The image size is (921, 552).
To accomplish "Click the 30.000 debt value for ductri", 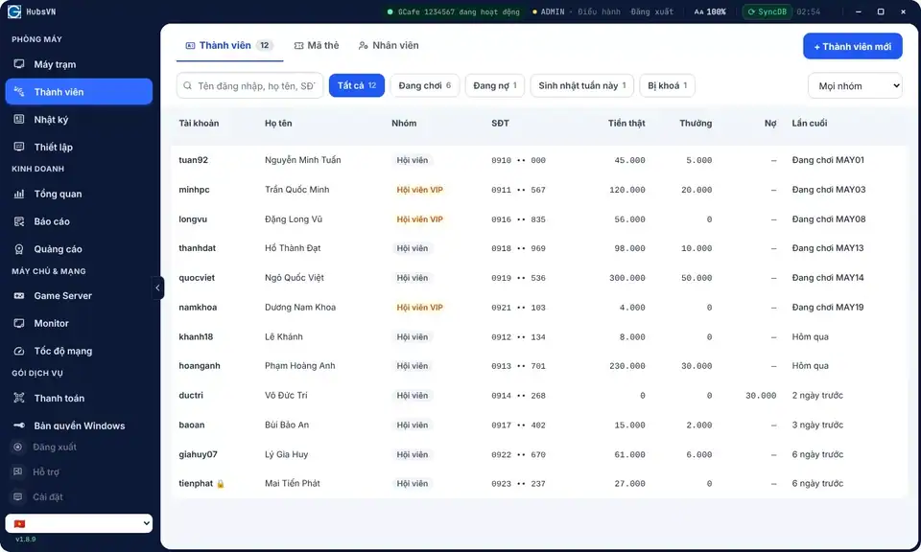I will point(761,396).
